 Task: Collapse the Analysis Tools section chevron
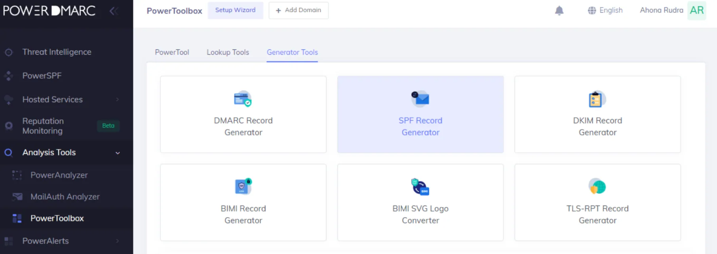[x=118, y=153]
